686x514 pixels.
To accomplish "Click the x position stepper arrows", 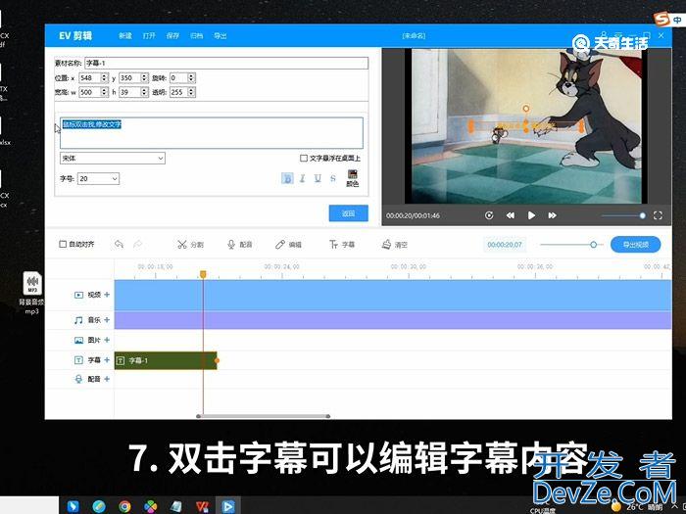I will 104,77.
